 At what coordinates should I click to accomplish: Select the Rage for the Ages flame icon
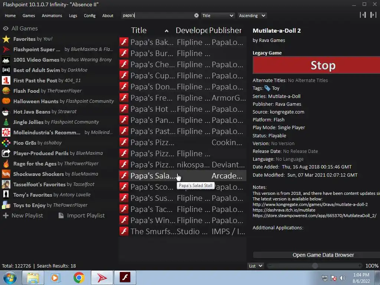[6, 164]
